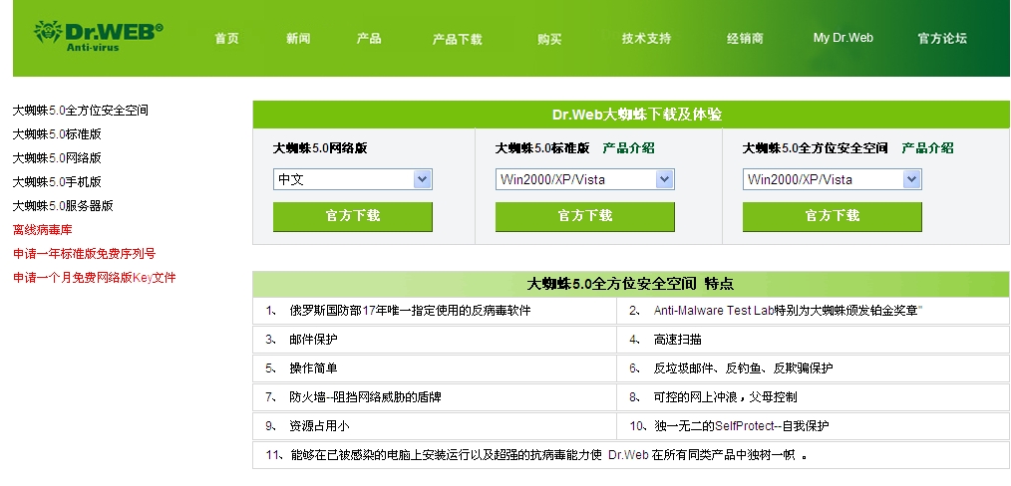1011x486 pixels.
Task: Click feature 10 独一无二的SelfProtect--自我保护
Action: pos(742,426)
